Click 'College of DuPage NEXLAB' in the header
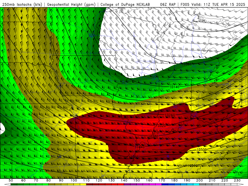The height and width of the screenshot is (186, 248). pos(125,4)
